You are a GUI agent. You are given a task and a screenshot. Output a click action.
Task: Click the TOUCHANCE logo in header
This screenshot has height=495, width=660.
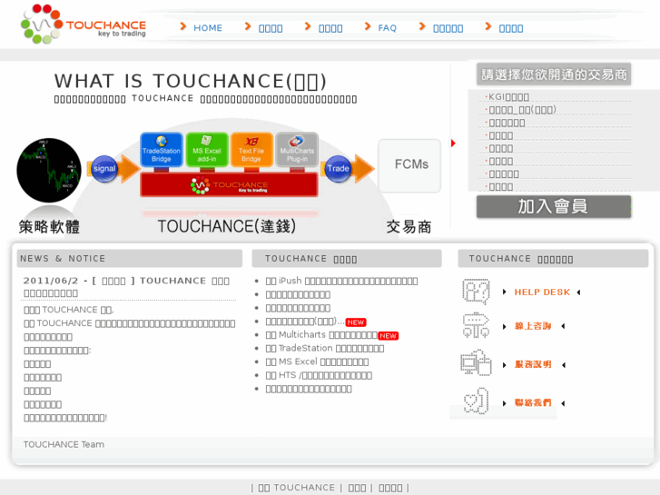click(84, 24)
